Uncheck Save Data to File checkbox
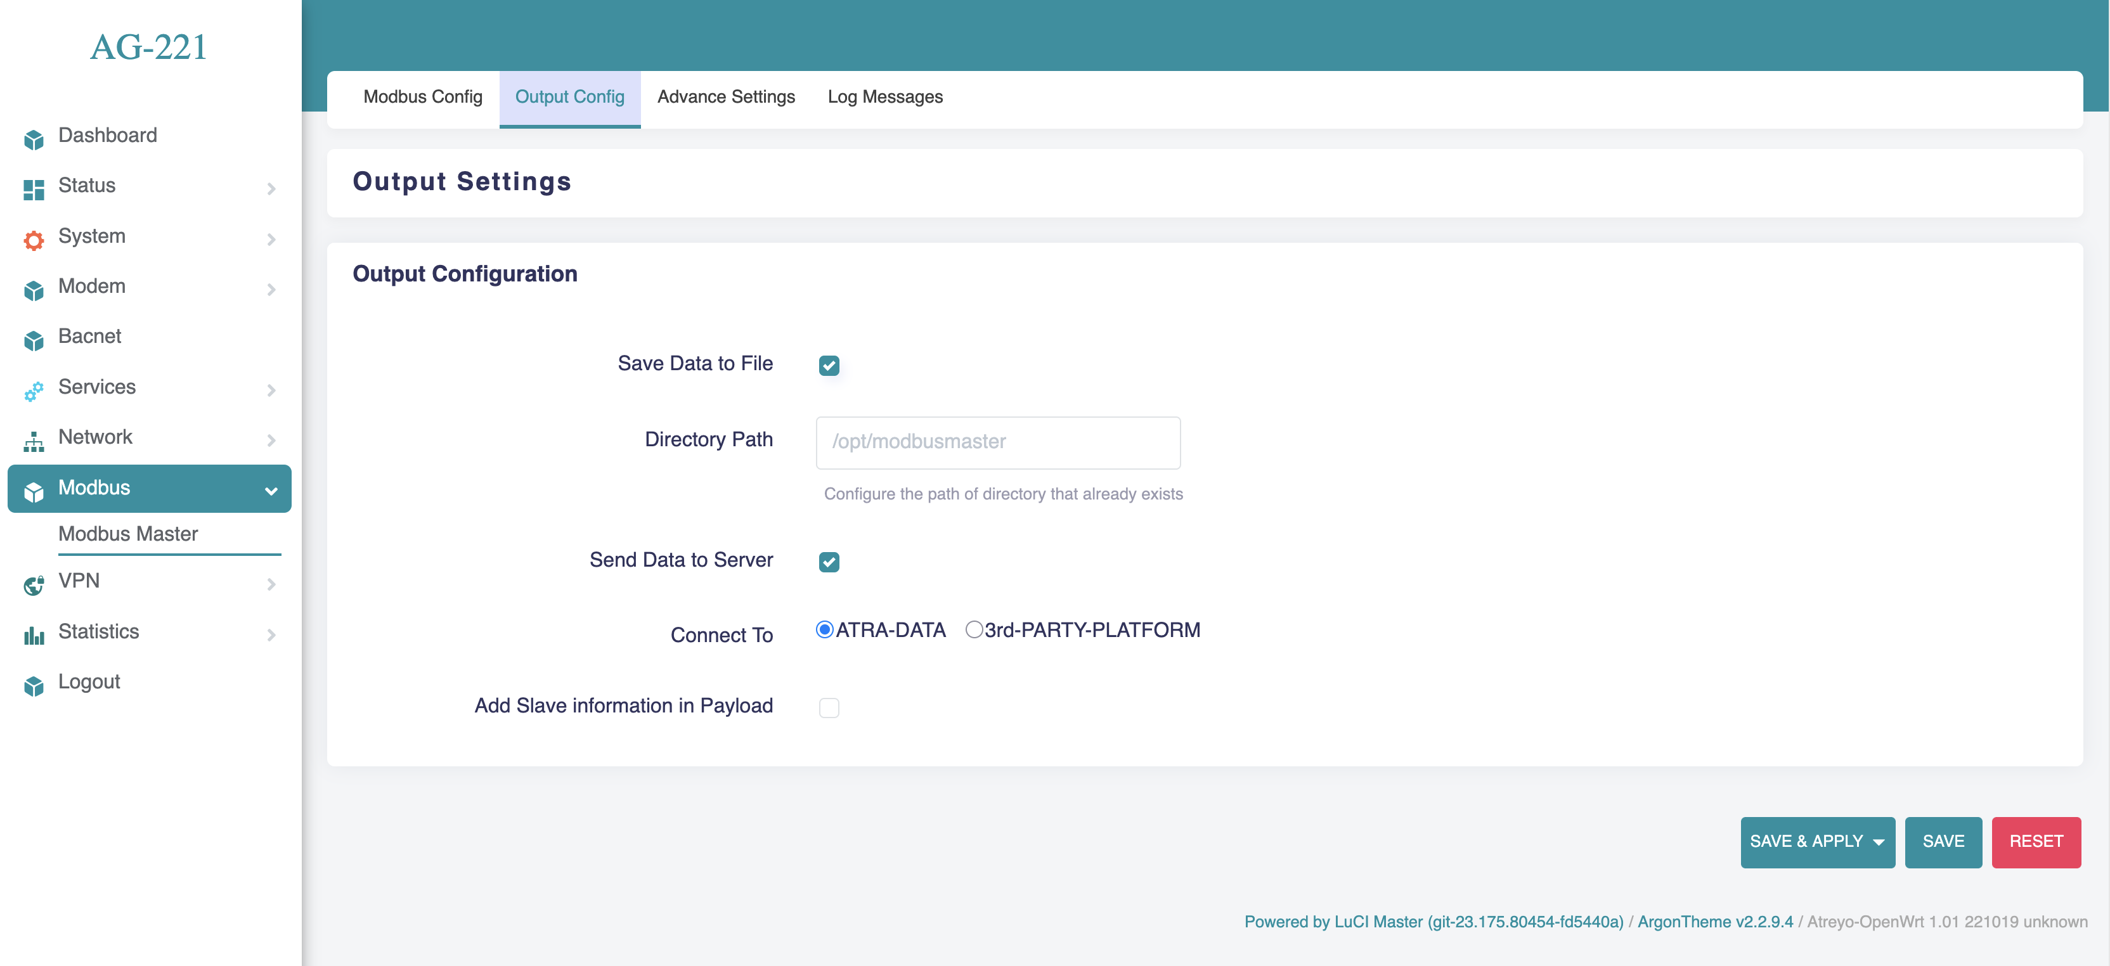The image size is (2110, 966). click(829, 365)
